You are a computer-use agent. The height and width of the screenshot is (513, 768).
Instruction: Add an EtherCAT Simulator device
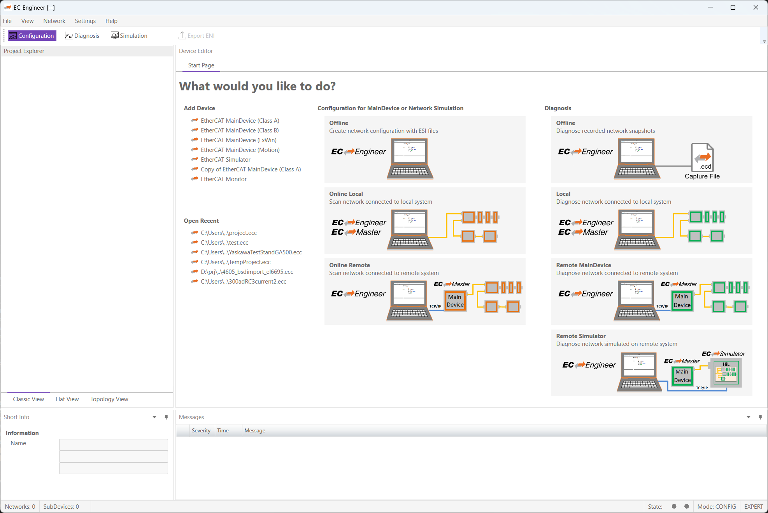tap(225, 159)
